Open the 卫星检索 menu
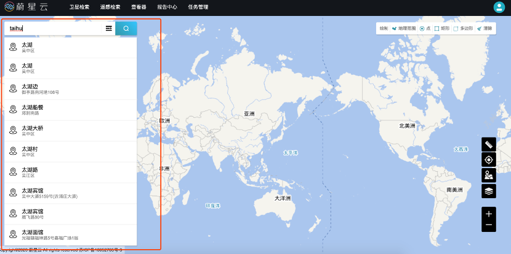 tap(79, 7)
